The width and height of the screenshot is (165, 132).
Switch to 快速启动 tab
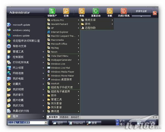coord(64,117)
